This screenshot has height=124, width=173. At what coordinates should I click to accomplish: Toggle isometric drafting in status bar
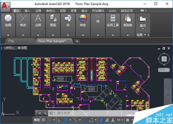75,120
